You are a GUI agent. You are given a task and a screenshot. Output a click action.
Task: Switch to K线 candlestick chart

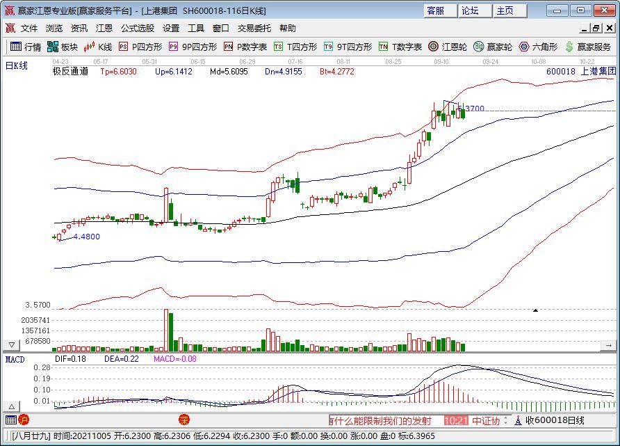coord(98,47)
